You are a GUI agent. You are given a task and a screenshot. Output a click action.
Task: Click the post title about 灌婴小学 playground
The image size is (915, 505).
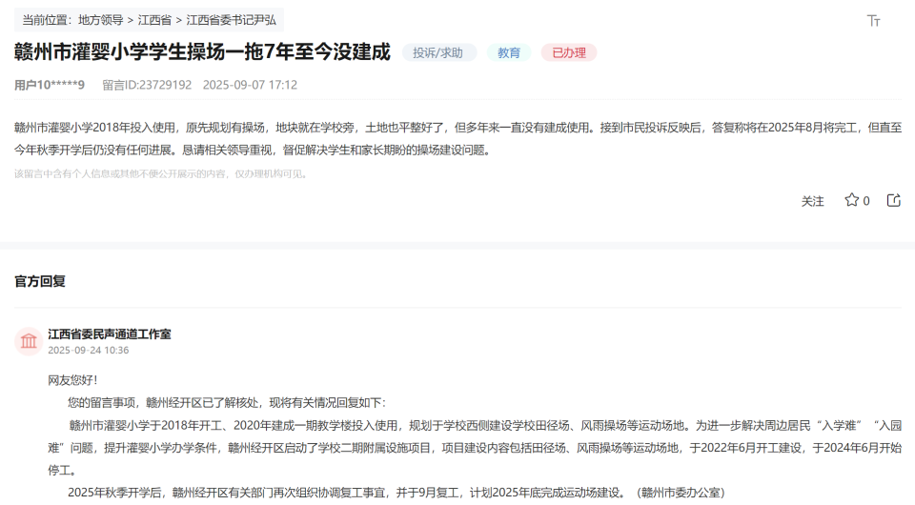pyautogui.click(x=202, y=51)
